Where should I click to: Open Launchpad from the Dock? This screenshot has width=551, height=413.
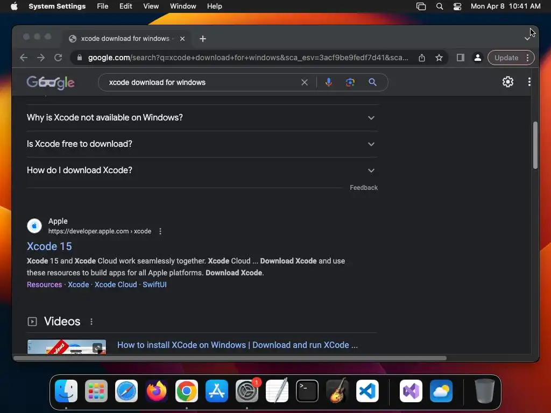click(96, 391)
